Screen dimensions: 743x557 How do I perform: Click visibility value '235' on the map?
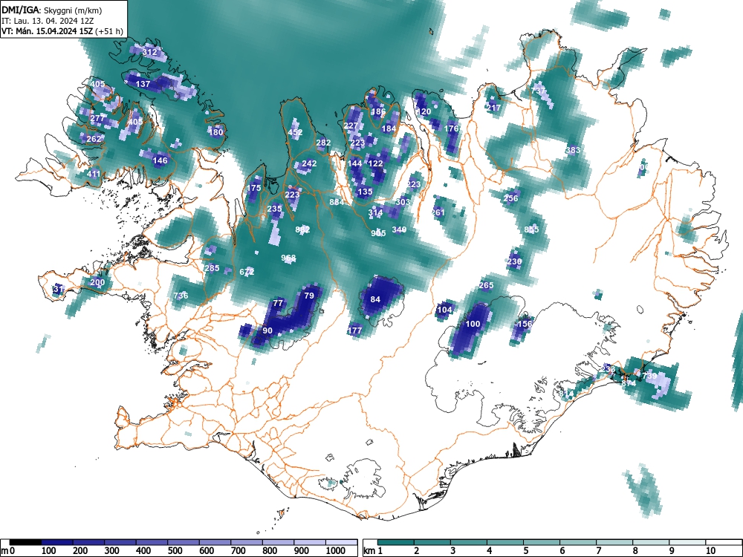click(274, 209)
